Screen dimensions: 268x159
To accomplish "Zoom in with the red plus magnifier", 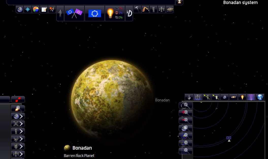I will pos(186,113).
